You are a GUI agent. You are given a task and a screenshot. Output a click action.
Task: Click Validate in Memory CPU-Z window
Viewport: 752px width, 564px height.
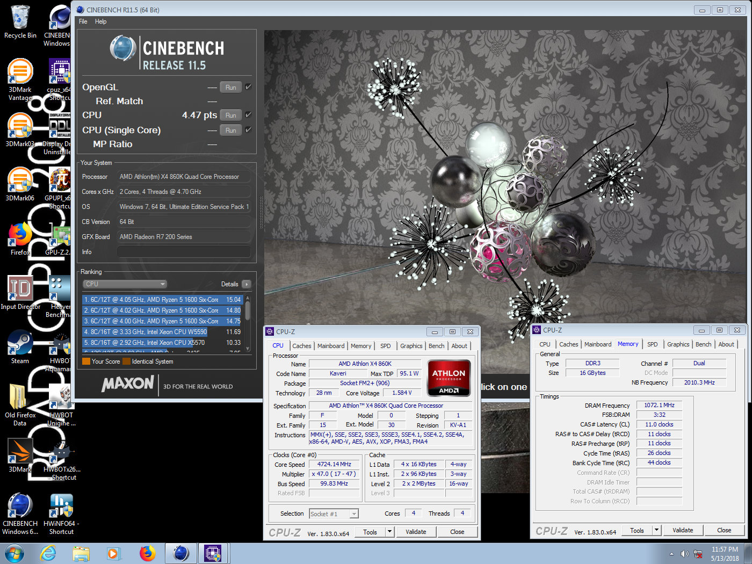(x=683, y=530)
